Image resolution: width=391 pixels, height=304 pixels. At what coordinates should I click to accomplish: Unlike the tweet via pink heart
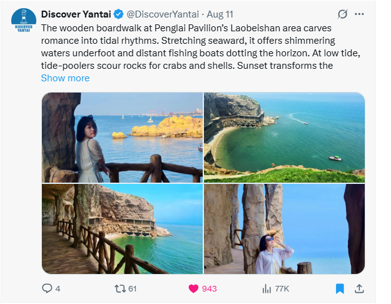click(193, 289)
